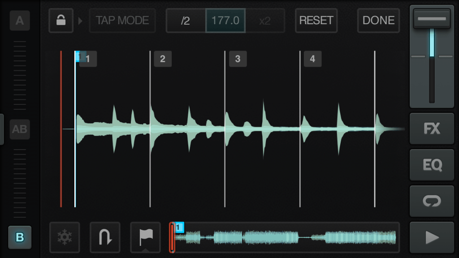The width and height of the screenshot is (459, 258).
Task: Confirm grid edits with DONE
Action: pos(378,20)
